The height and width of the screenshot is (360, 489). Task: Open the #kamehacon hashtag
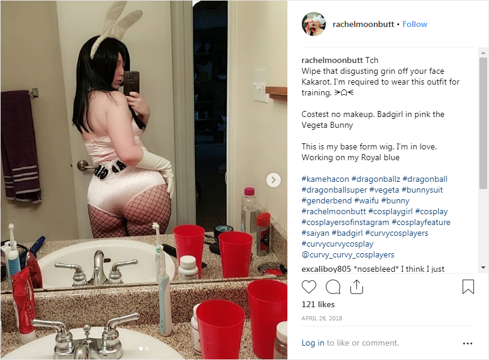pyautogui.click(x=325, y=179)
